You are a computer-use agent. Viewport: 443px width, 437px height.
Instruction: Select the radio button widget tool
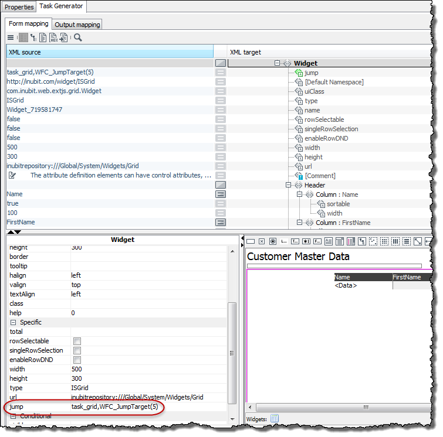coord(273,241)
